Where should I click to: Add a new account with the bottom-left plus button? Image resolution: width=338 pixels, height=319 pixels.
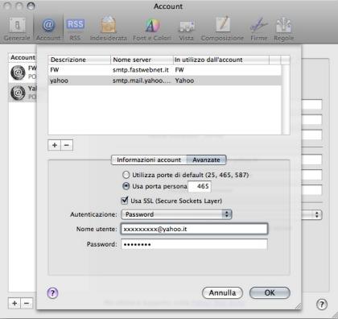pyautogui.click(x=14, y=304)
